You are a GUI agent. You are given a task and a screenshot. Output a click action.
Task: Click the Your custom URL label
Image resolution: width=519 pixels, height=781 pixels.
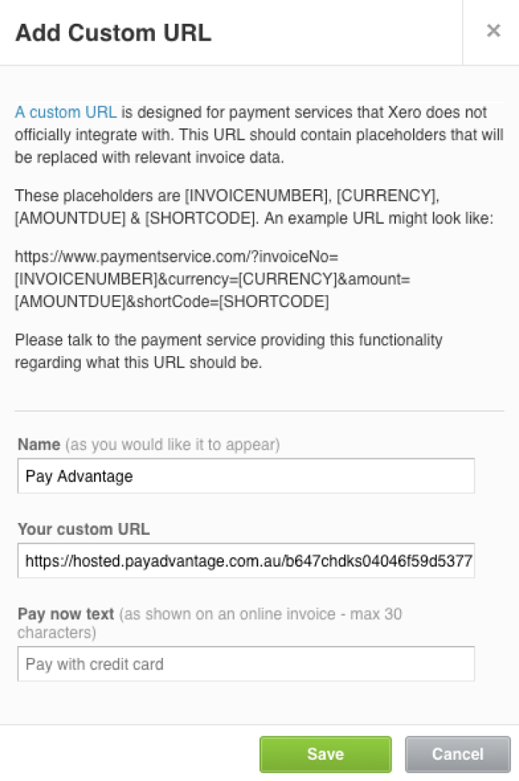pos(84,529)
